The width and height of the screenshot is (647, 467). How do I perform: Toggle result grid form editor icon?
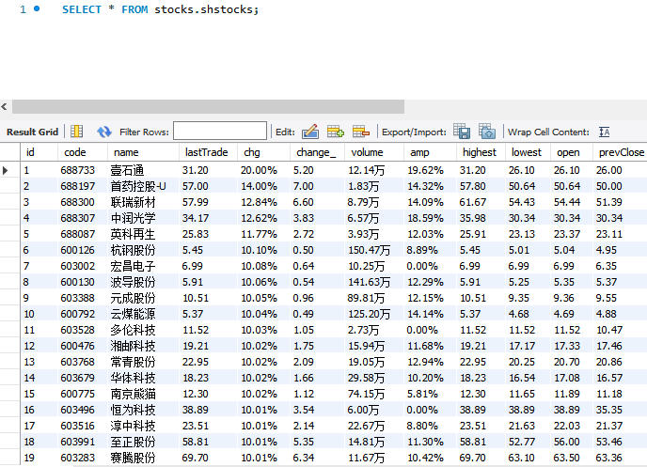coord(77,132)
